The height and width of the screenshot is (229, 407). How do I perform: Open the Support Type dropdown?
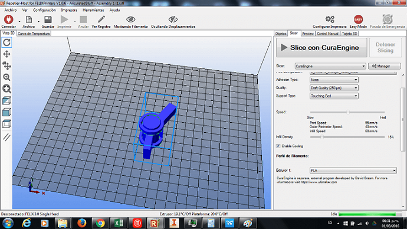point(334,96)
